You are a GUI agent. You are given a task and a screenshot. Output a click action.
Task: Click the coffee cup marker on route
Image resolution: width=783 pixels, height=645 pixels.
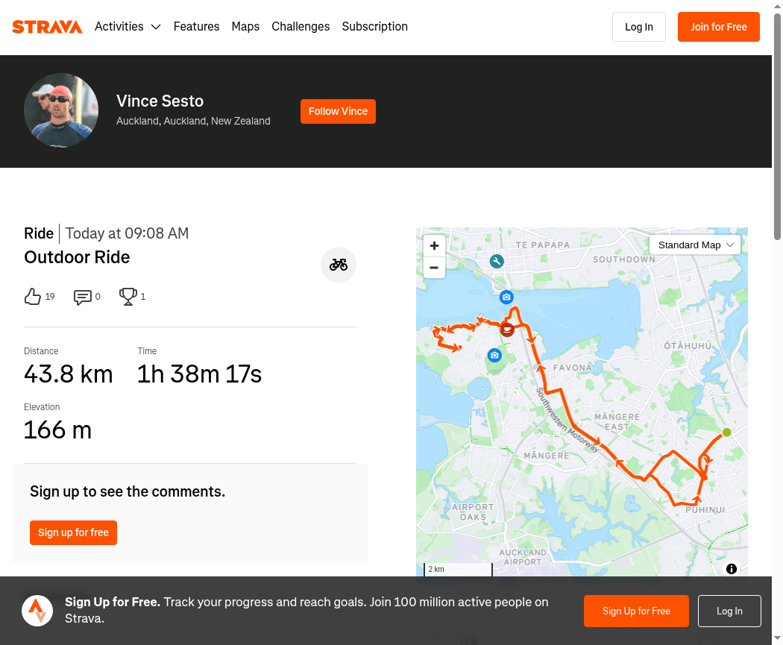click(x=507, y=330)
